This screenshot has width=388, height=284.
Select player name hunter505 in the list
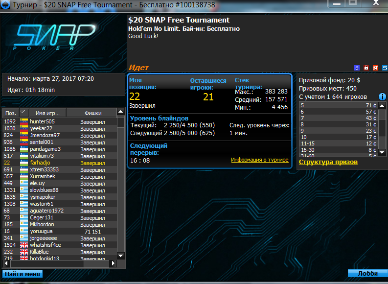point(42,121)
